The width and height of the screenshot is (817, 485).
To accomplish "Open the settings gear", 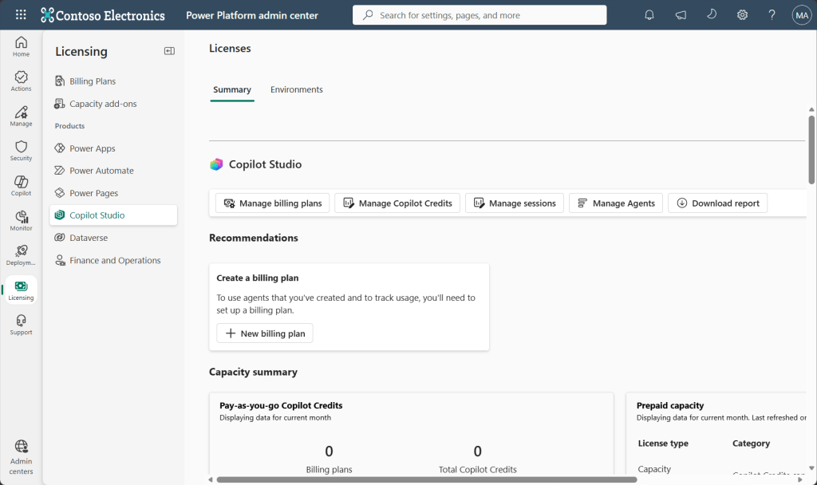I will click(x=742, y=15).
